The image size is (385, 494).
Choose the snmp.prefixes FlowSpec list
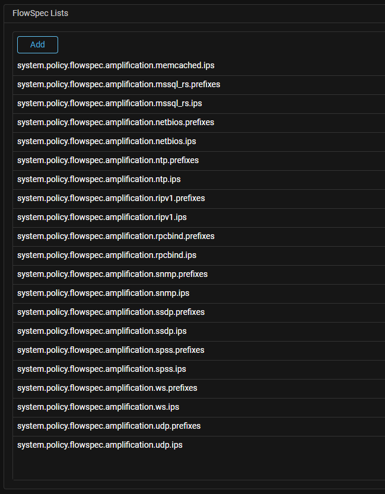[x=112, y=274]
